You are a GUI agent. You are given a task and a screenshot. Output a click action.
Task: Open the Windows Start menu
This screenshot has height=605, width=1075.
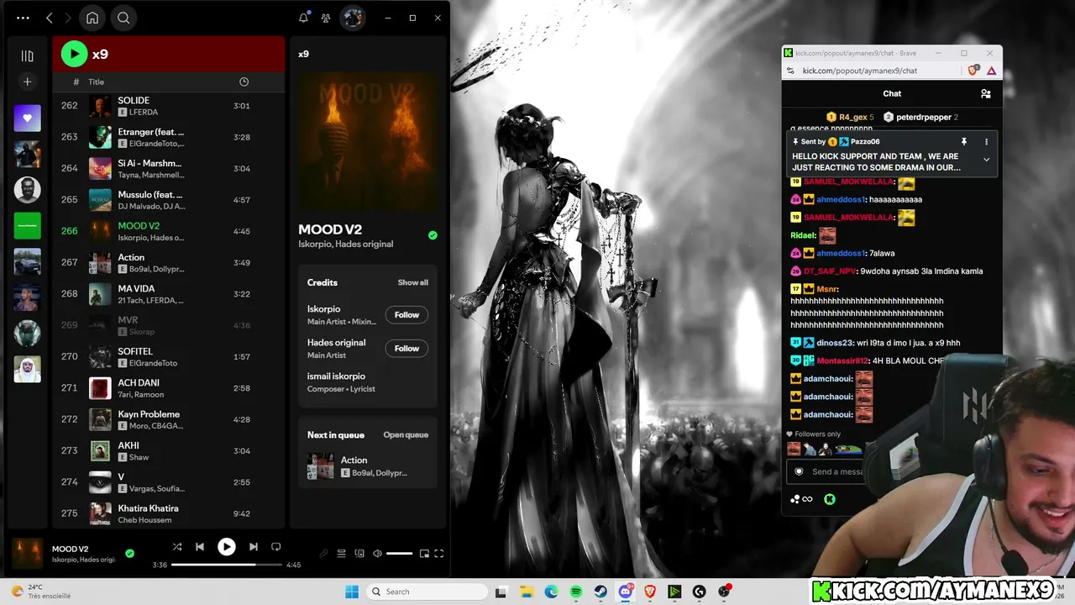352,592
